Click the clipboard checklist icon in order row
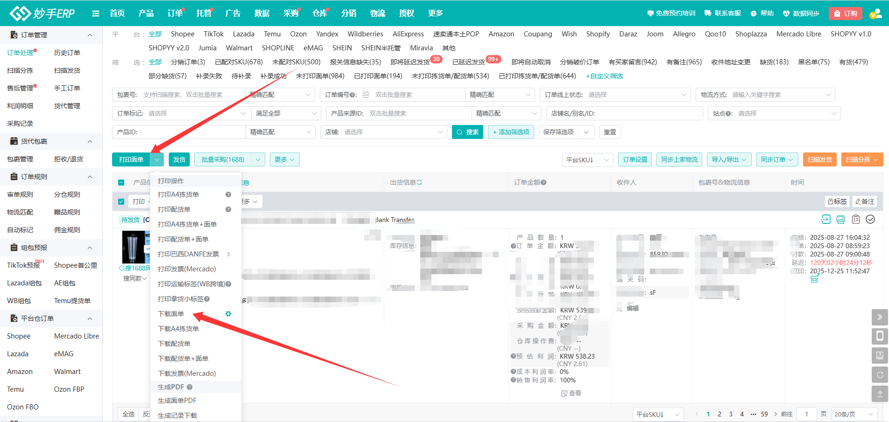The image size is (889, 422). coord(856,219)
